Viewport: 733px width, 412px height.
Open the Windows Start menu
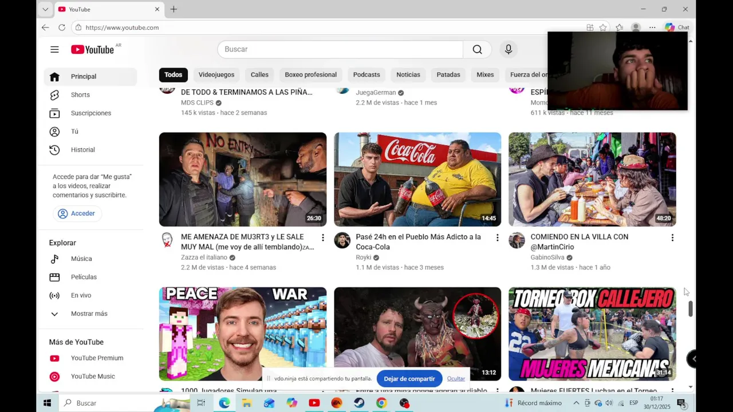pyautogui.click(x=48, y=403)
